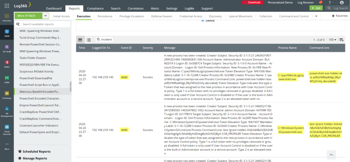Open the rows-per-page 100 dropdown

[x=334, y=40]
